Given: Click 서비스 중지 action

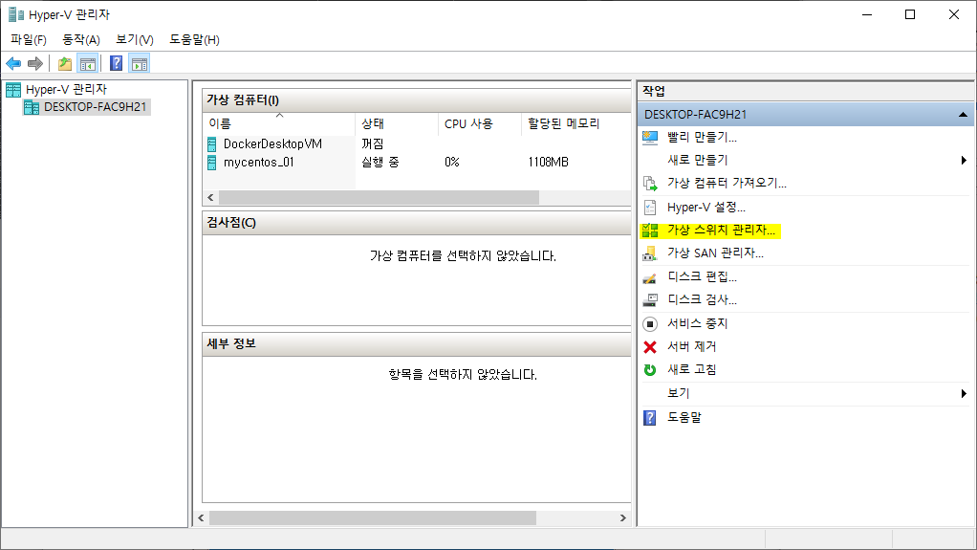Looking at the screenshot, I should [697, 323].
